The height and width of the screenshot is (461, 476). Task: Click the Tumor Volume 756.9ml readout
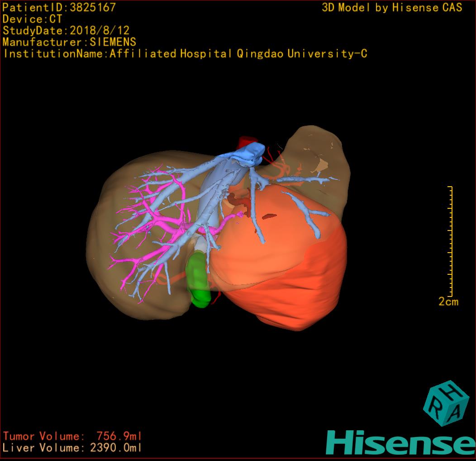pos(72,436)
